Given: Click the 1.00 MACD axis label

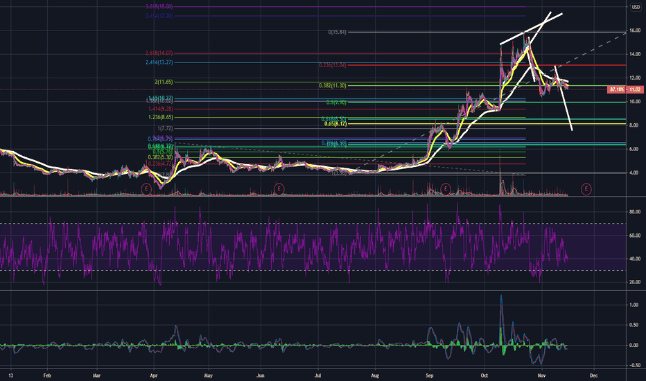Looking at the screenshot, I should [634, 305].
